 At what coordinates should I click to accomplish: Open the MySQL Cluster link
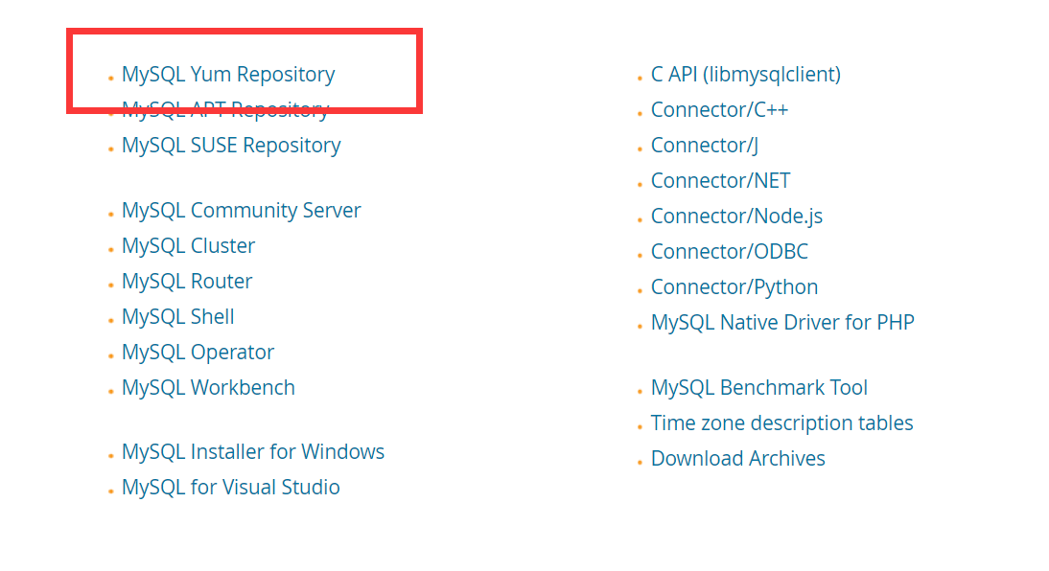(188, 245)
